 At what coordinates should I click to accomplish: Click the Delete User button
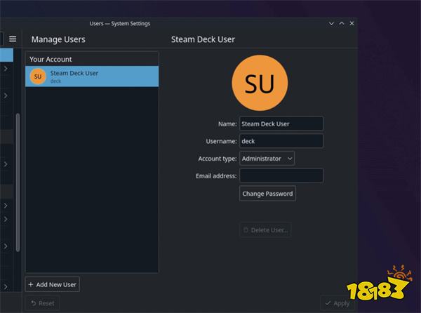pyautogui.click(x=265, y=229)
